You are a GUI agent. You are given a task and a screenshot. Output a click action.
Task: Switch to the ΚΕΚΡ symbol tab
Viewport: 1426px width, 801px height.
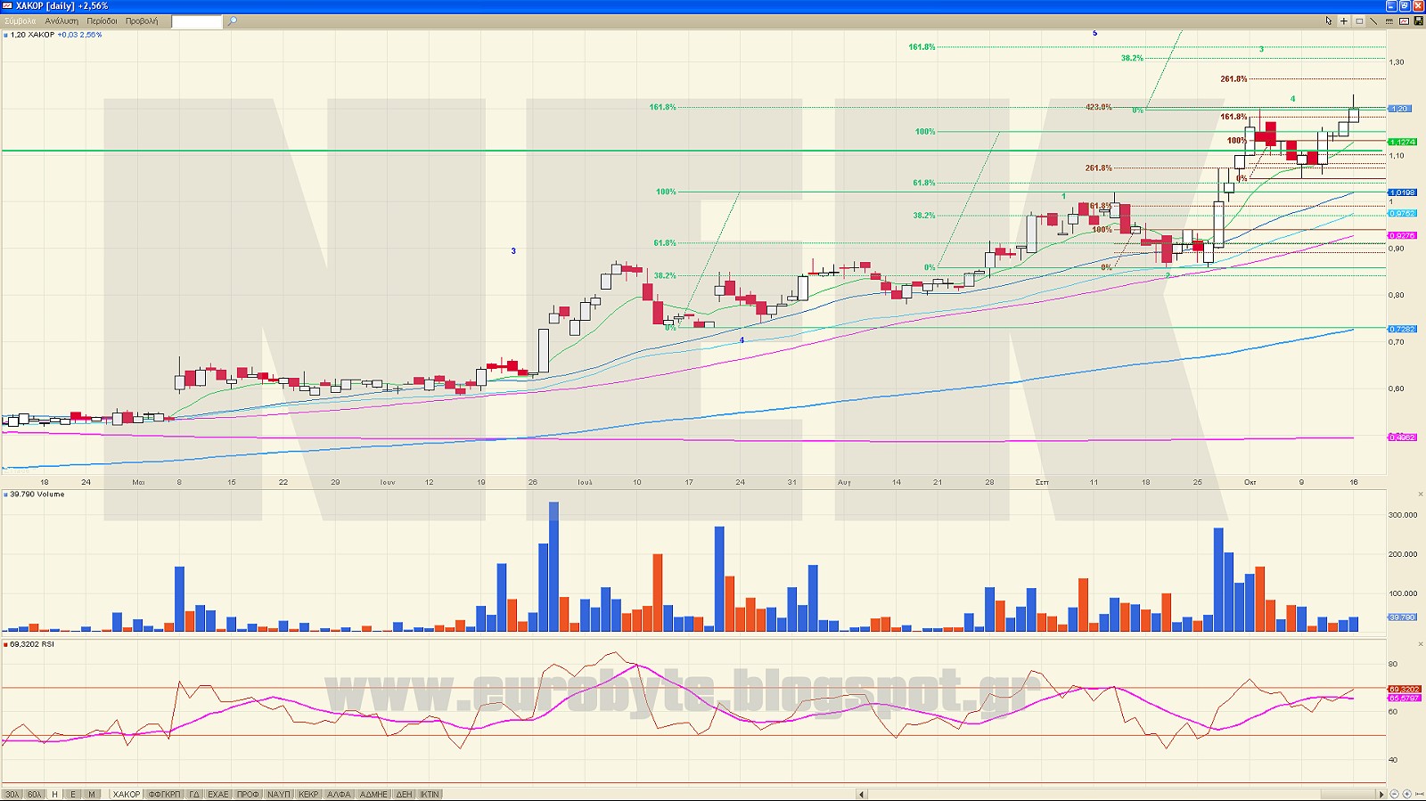pos(308,795)
